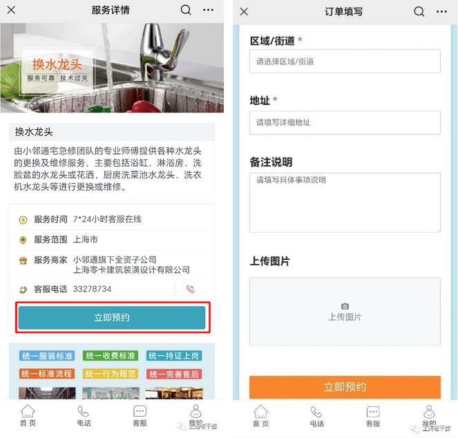Tap 上海零卡建筑装潢设计有限公司 merchant name

(x=131, y=270)
